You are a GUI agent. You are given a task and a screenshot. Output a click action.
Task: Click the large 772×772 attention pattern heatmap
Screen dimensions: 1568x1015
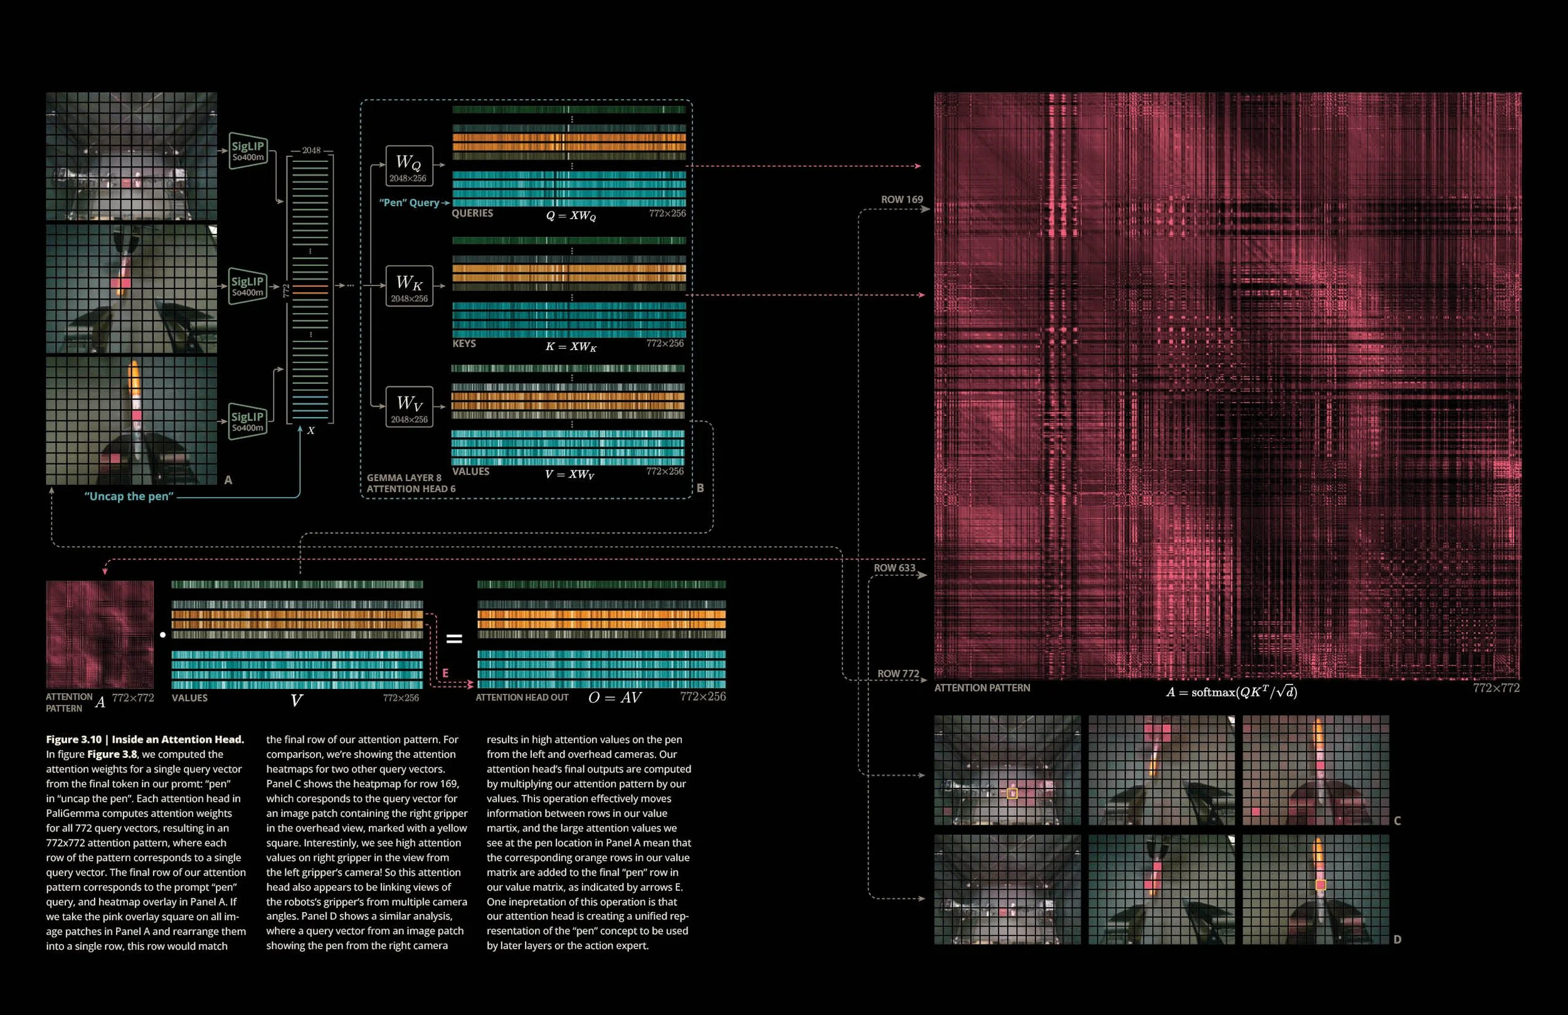(1227, 386)
